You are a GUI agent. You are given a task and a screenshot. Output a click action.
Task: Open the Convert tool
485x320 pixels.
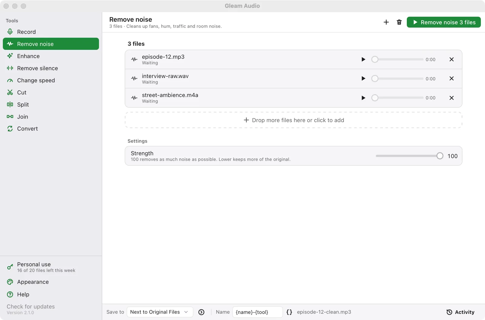tap(51, 129)
